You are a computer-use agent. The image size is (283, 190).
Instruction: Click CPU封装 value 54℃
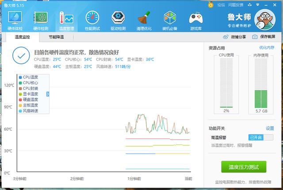click(x=119, y=59)
